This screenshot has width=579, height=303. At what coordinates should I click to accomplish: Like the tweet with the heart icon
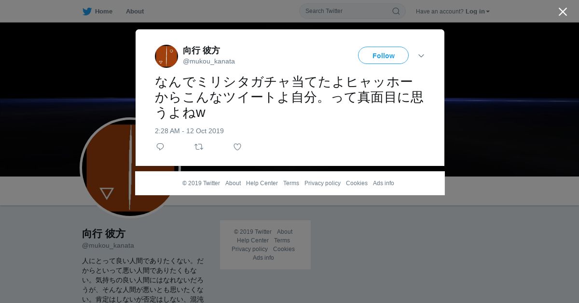click(x=237, y=147)
